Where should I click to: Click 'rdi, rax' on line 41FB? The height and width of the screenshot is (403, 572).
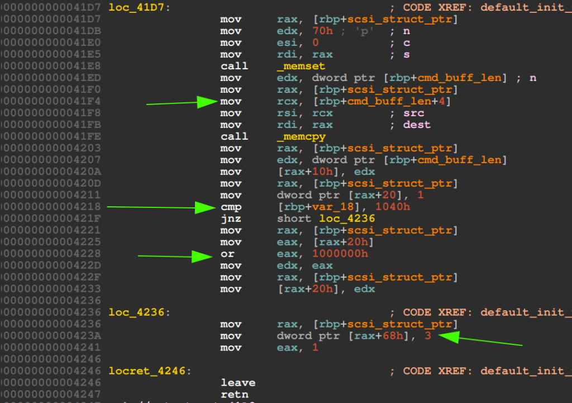pyautogui.click(x=304, y=125)
